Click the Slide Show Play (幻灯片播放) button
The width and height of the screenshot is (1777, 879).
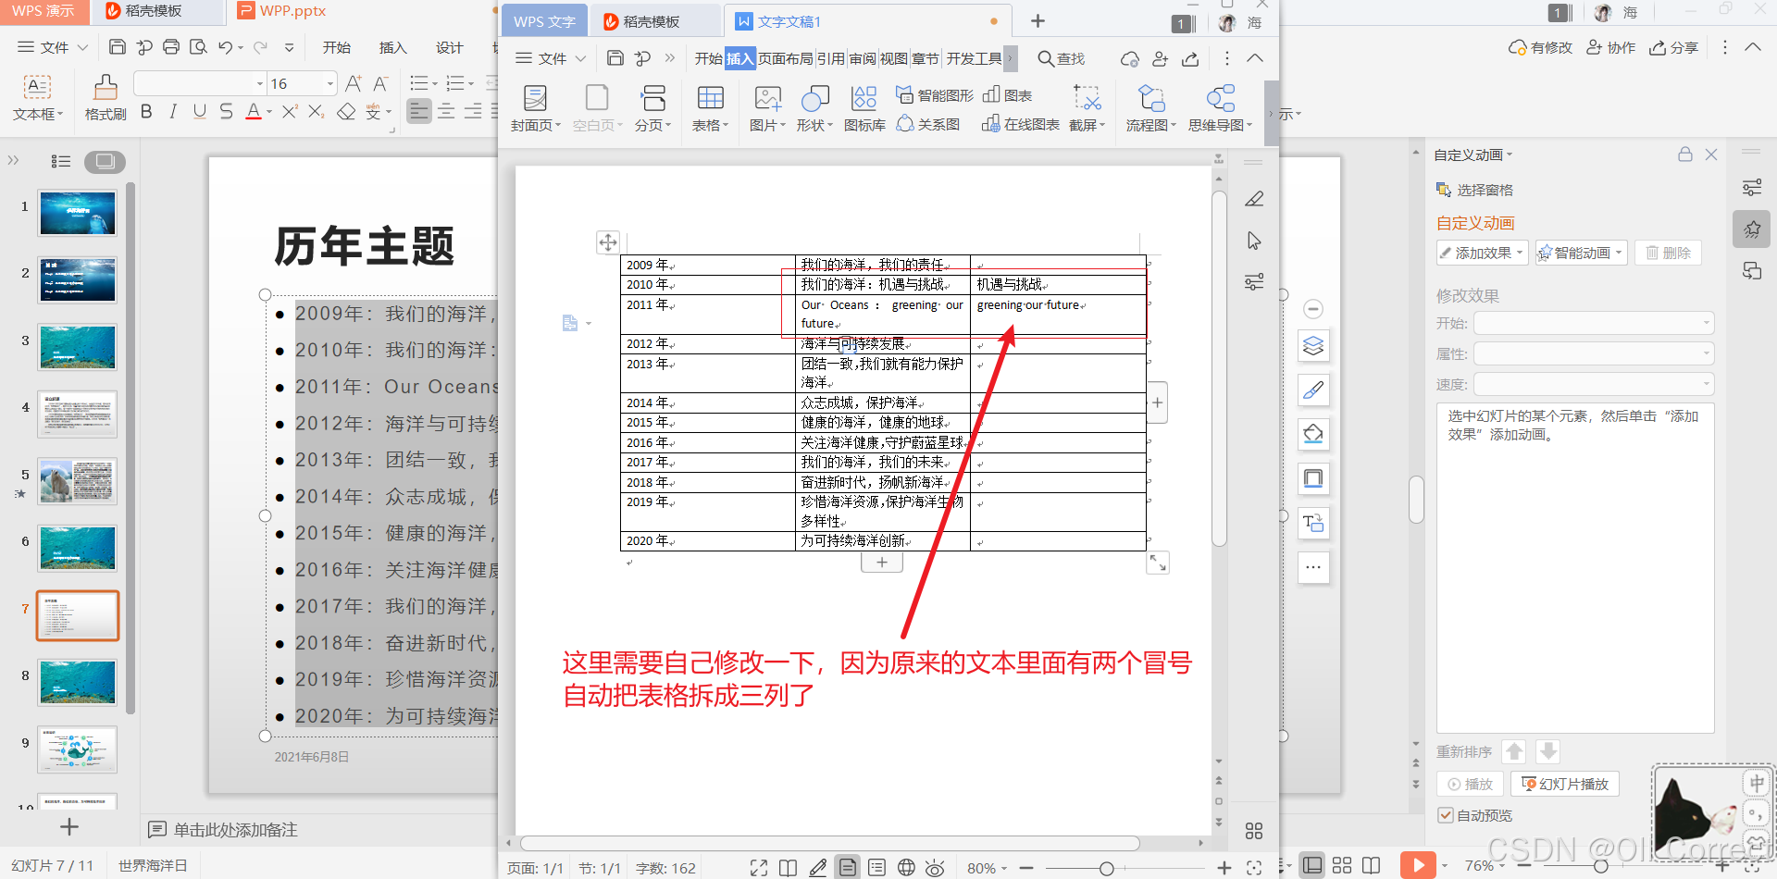1565,784
